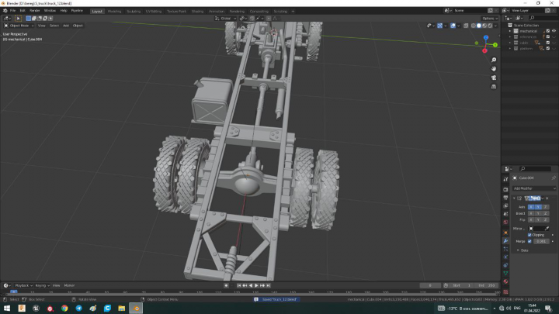Image resolution: width=559 pixels, height=314 pixels.
Task: Switch orthographic perspective grid icon
Action: coord(494,87)
